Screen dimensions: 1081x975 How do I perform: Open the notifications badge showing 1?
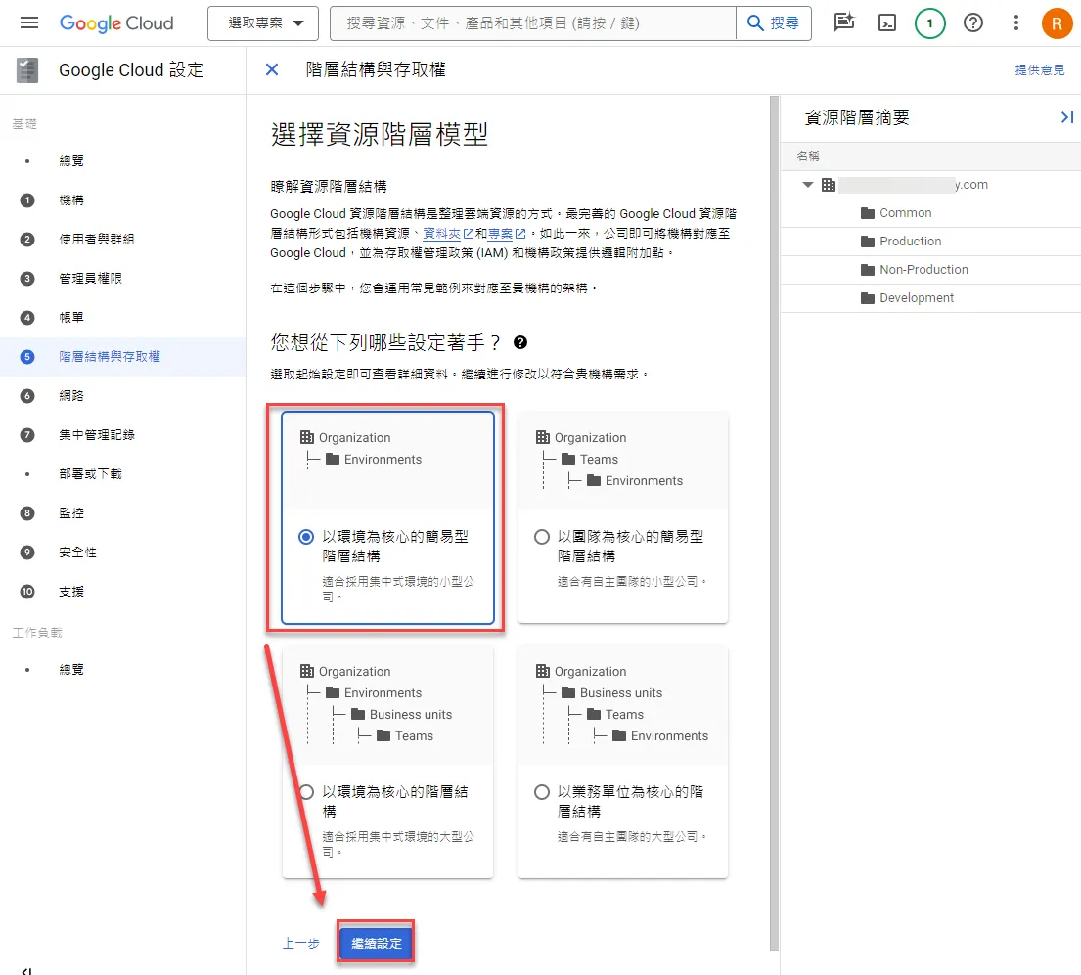[929, 23]
